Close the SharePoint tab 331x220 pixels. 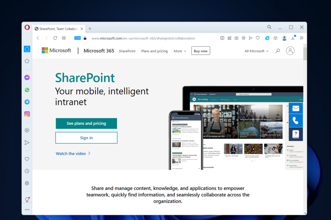[82, 29]
